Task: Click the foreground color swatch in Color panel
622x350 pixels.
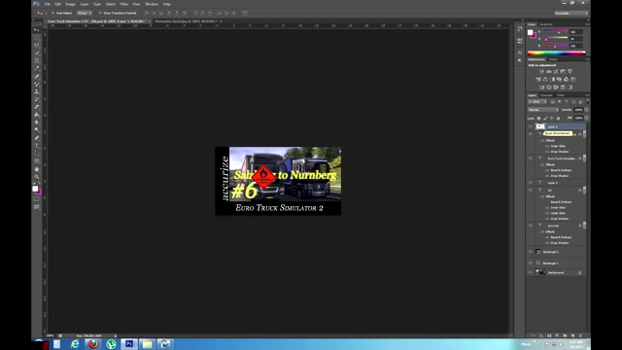Action: pyautogui.click(x=530, y=32)
